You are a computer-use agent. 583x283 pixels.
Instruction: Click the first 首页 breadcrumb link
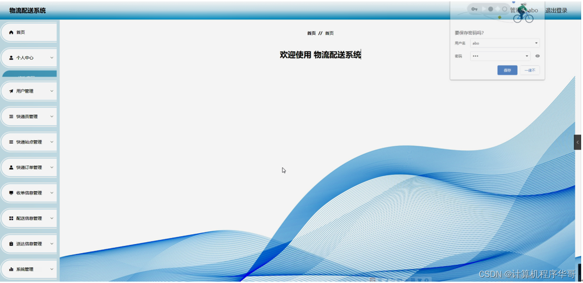tap(311, 33)
